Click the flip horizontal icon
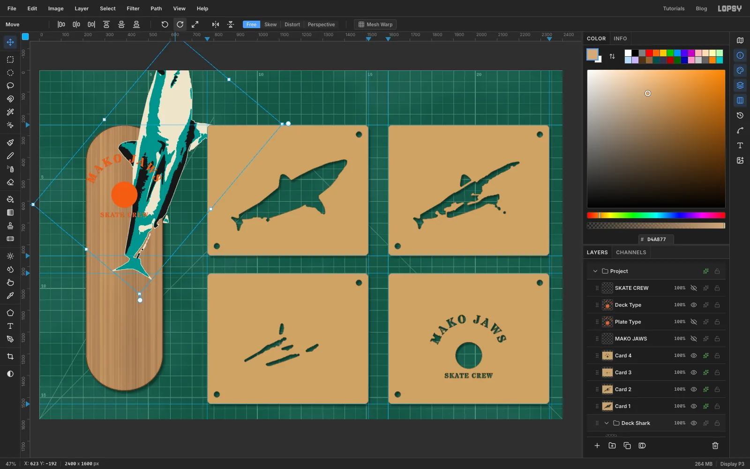 [x=215, y=24]
